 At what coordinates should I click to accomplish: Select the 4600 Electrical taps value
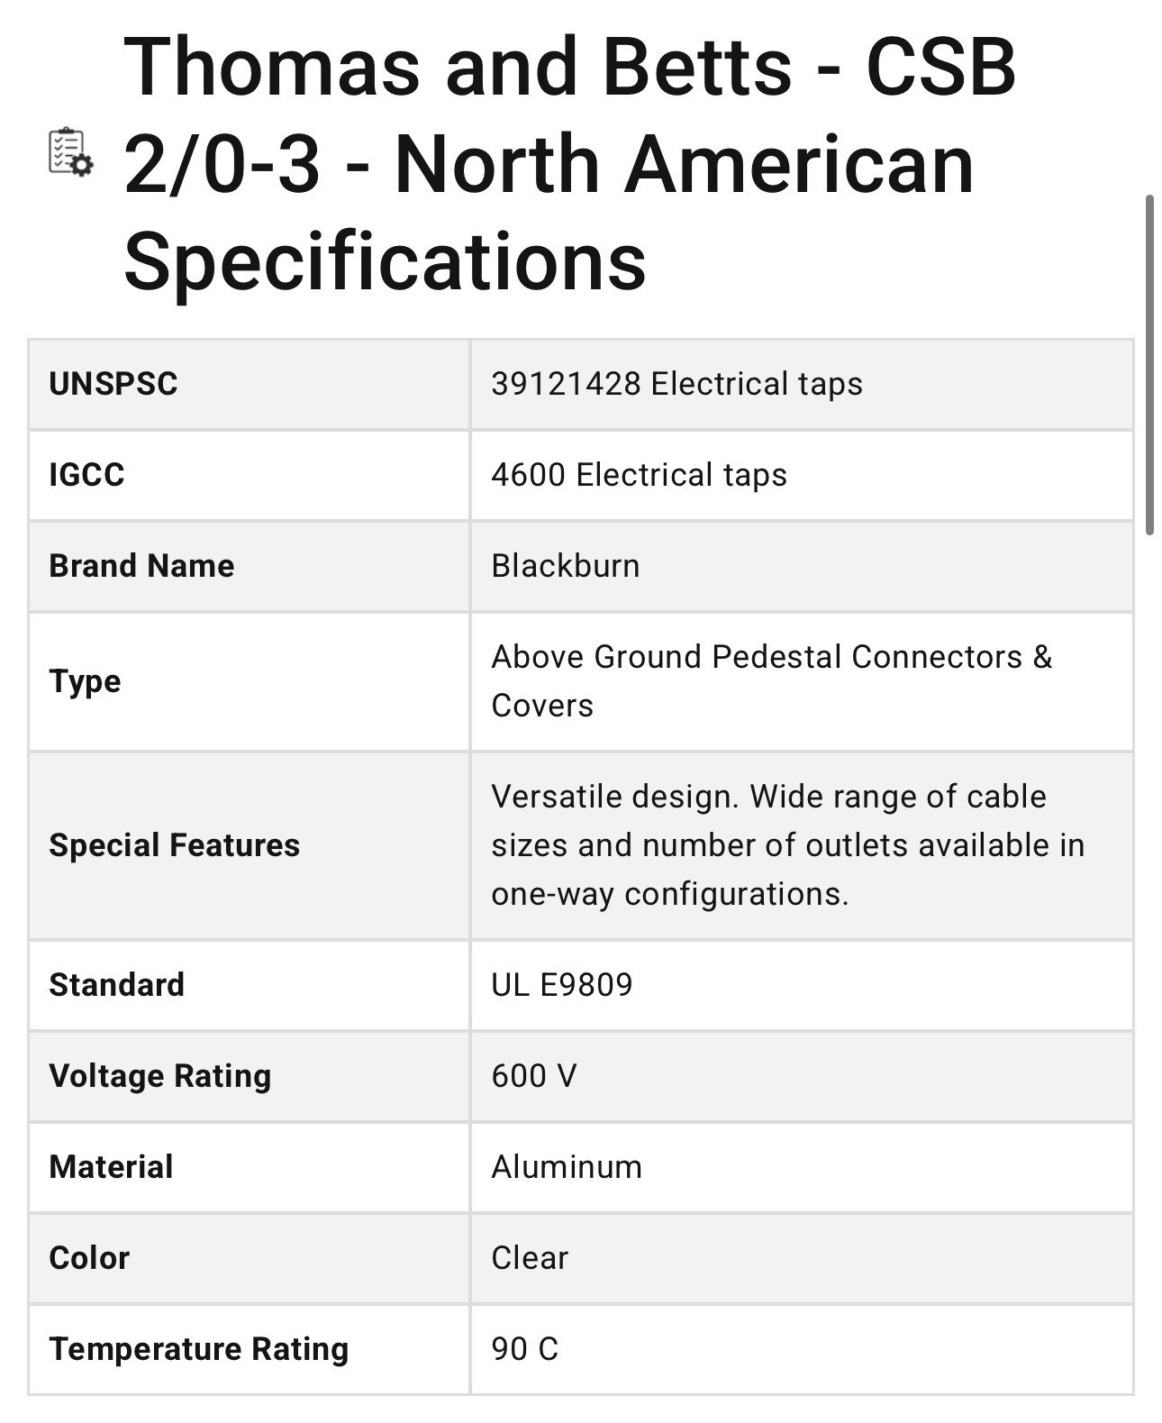click(639, 475)
